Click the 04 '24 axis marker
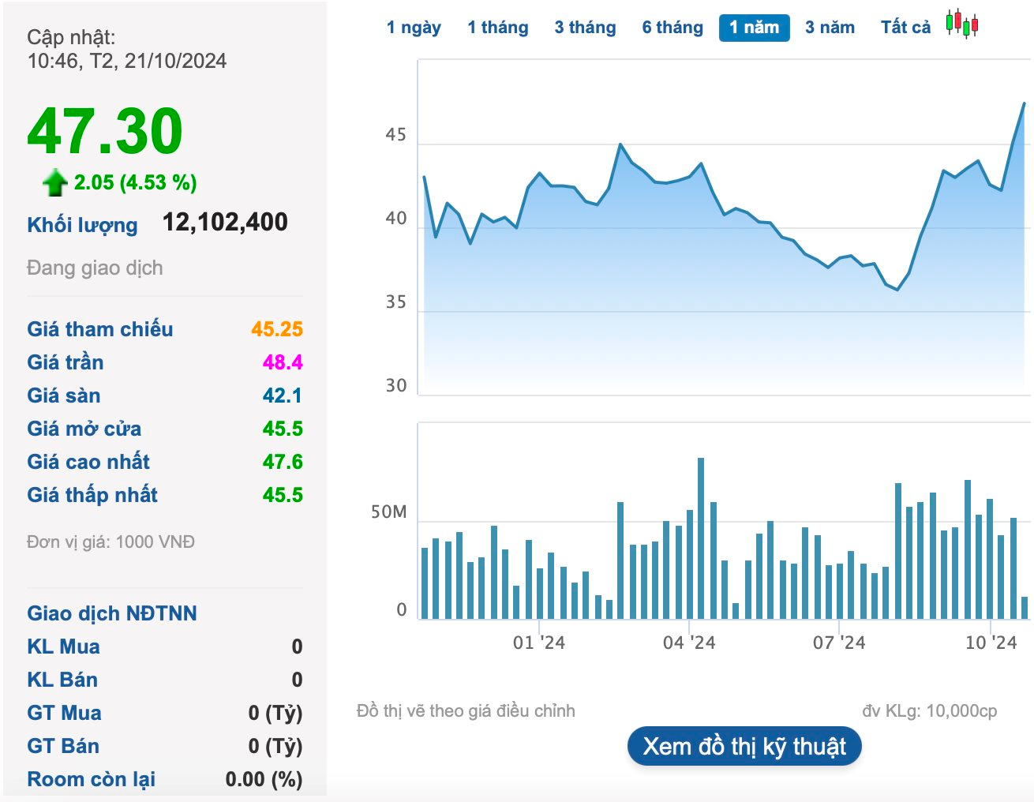 689,643
